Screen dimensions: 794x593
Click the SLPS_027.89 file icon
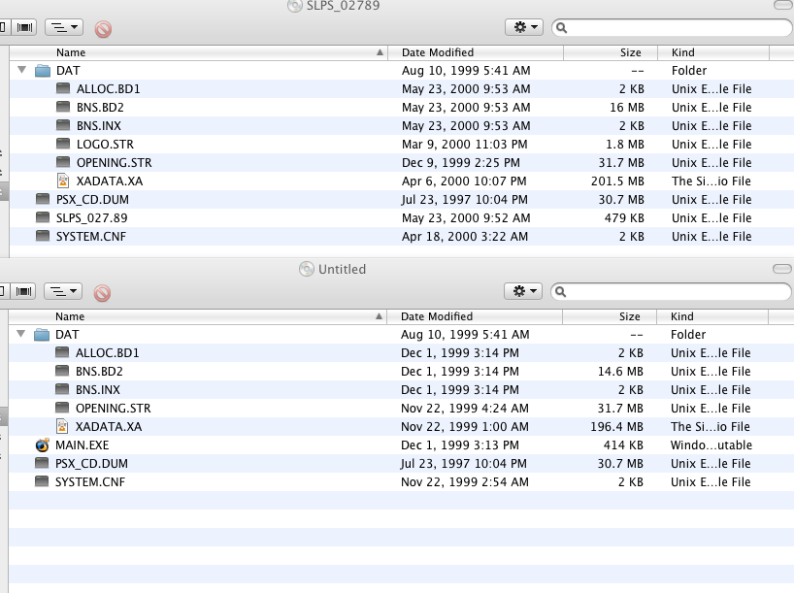pyautogui.click(x=43, y=218)
